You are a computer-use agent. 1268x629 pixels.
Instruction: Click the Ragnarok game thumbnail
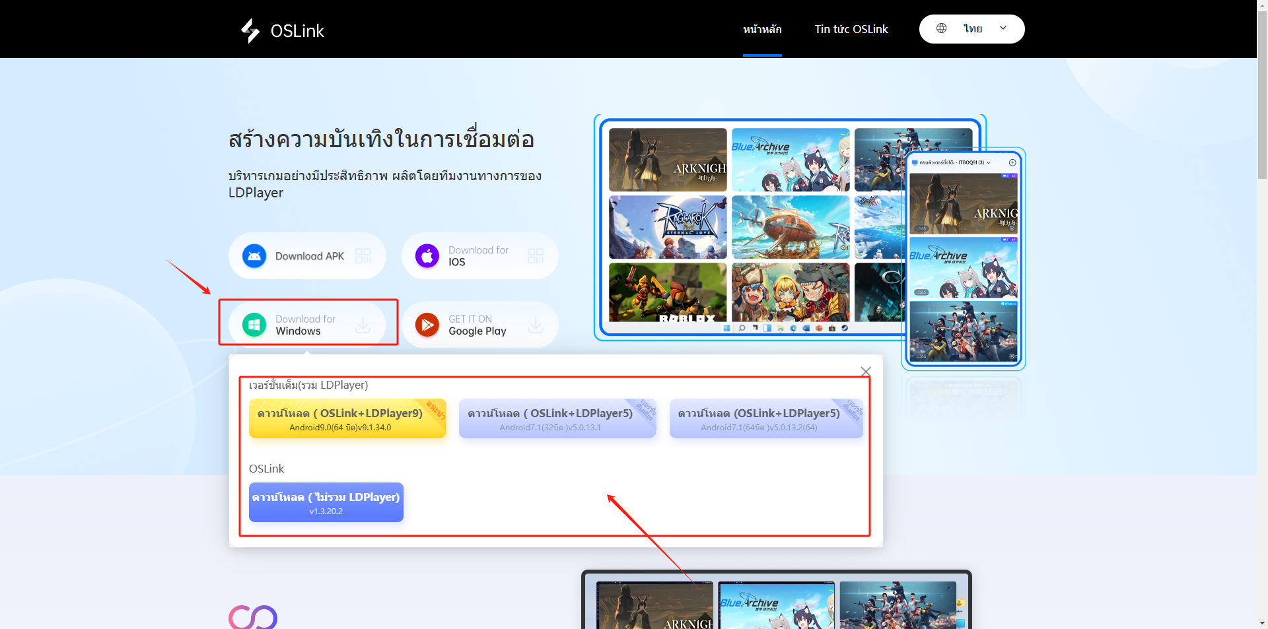point(667,226)
